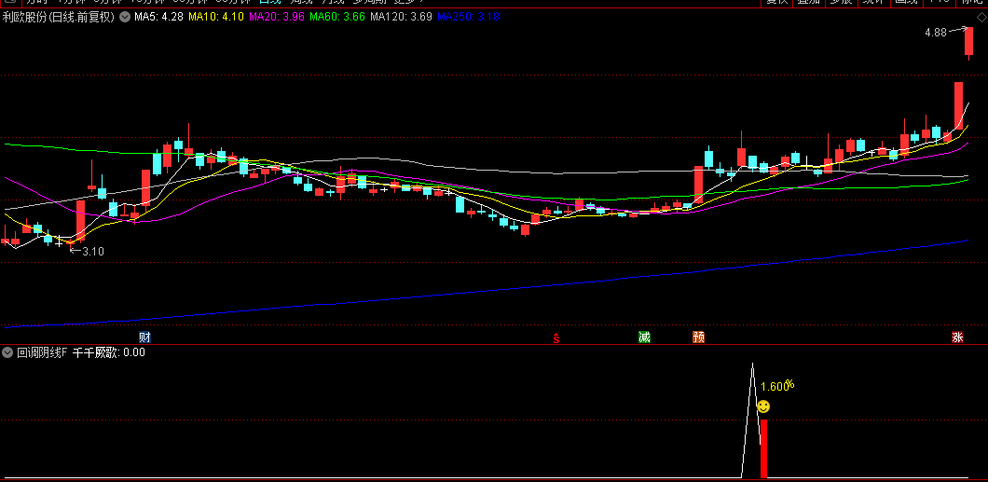Open the orange 预 event marker
Viewport: 988px width, 482px height.
click(698, 337)
